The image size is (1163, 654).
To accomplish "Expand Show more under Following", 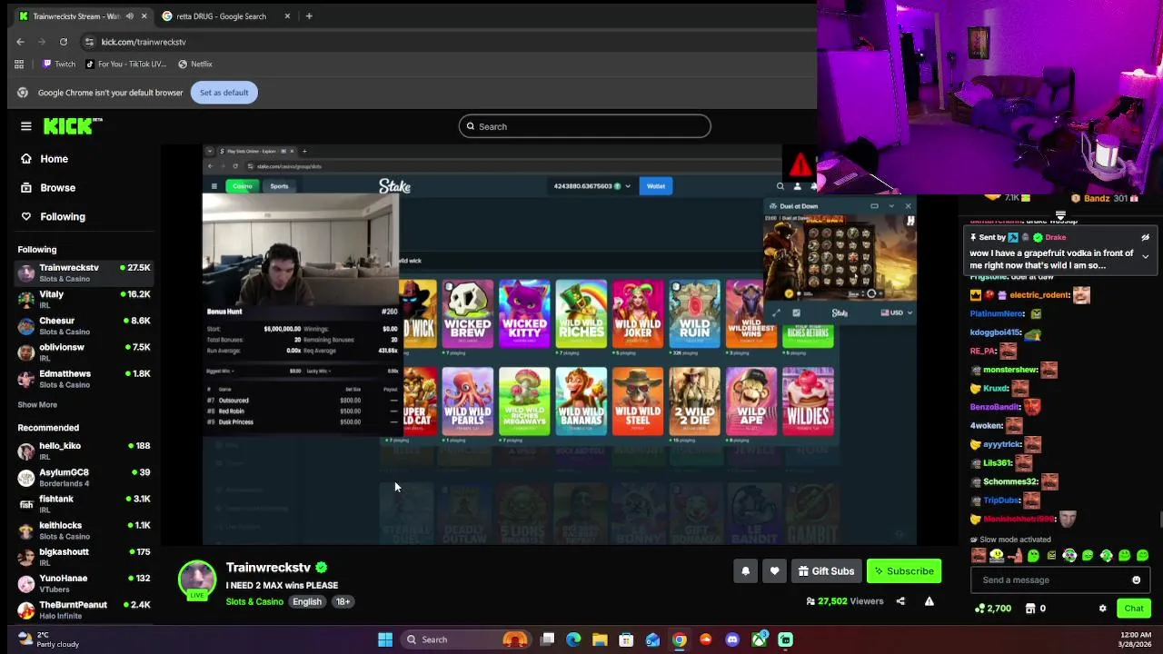I will 37,404.
